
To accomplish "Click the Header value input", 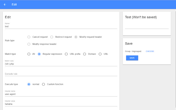I will (x=61, y=104).
